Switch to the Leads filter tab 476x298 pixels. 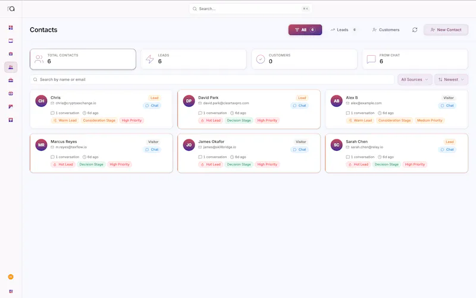tap(343, 30)
